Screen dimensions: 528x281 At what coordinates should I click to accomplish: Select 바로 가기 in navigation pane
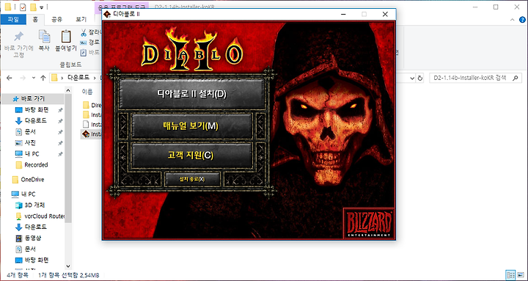(x=33, y=99)
